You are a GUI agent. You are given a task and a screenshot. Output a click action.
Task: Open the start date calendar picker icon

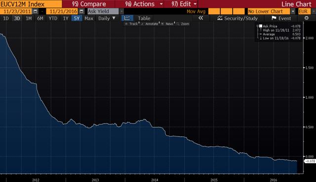pos(35,11)
